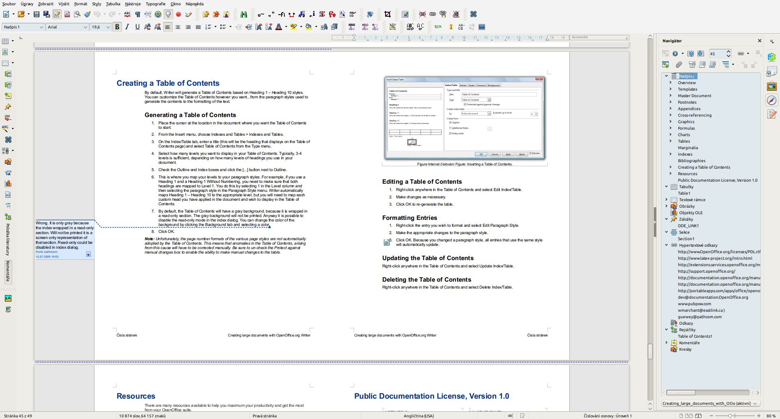Viewport: 780px width, 419px height.
Task: Open font size 19,6 dropdown
Action: [108, 27]
